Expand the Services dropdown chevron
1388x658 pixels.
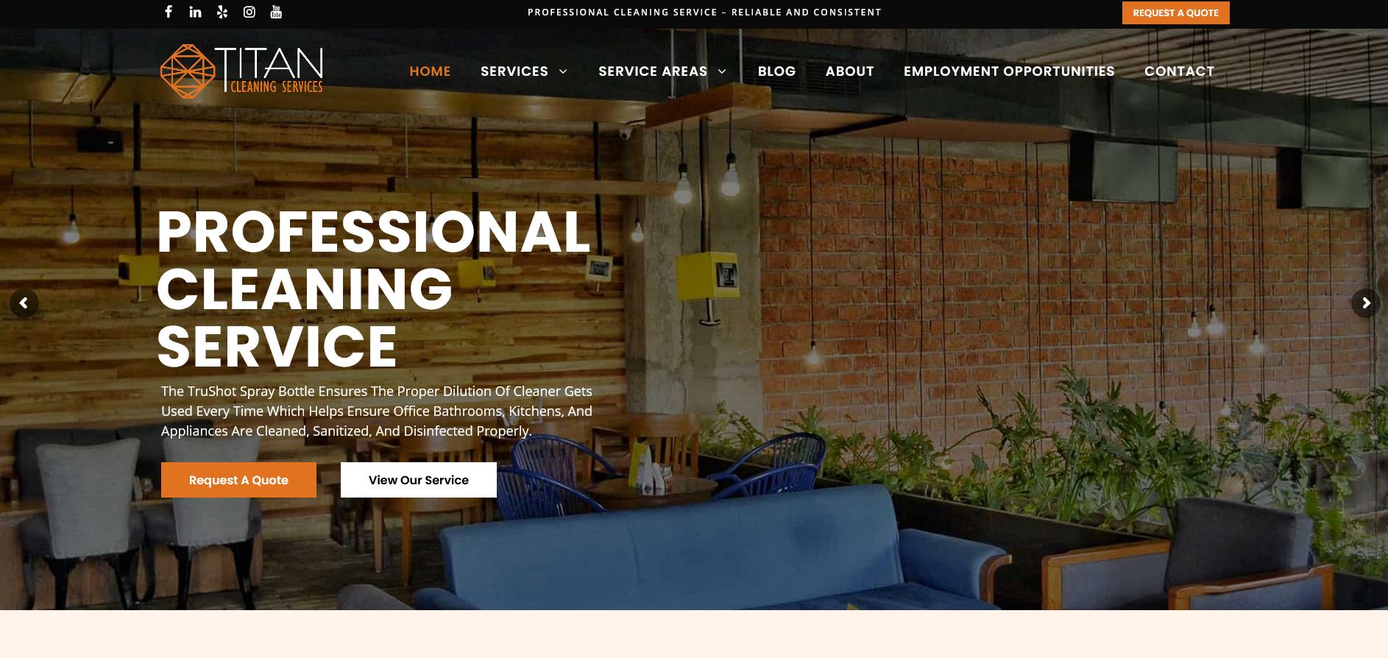coord(563,71)
